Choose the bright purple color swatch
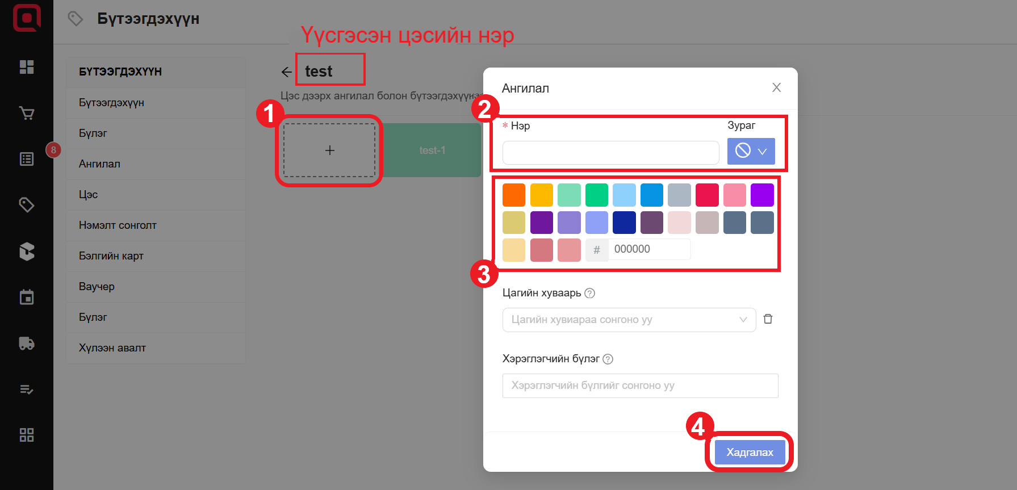Viewport: 1017px width, 490px height. coord(762,195)
